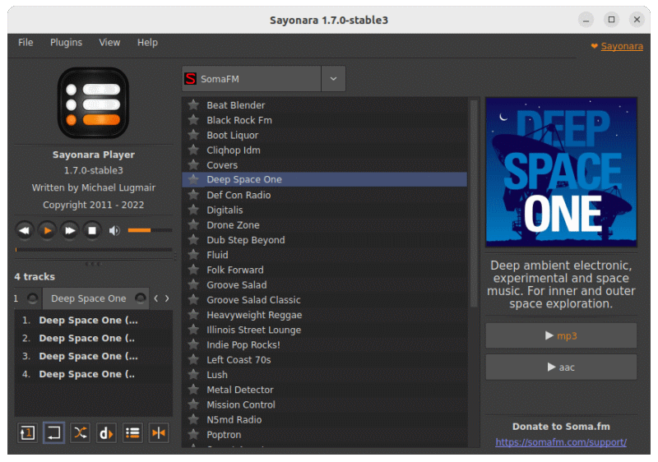The image size is (658, 462).
Task: Select playlist track 3 Deep Space One
Action: pyautogui.click(x=94, y=356)
